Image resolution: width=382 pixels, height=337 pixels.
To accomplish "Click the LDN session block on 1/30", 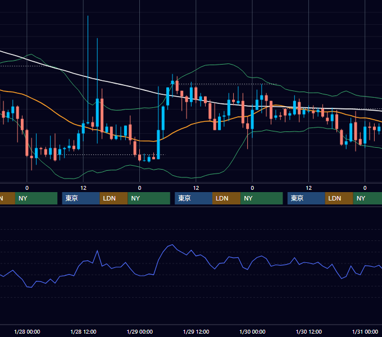I will coord(339,198).
